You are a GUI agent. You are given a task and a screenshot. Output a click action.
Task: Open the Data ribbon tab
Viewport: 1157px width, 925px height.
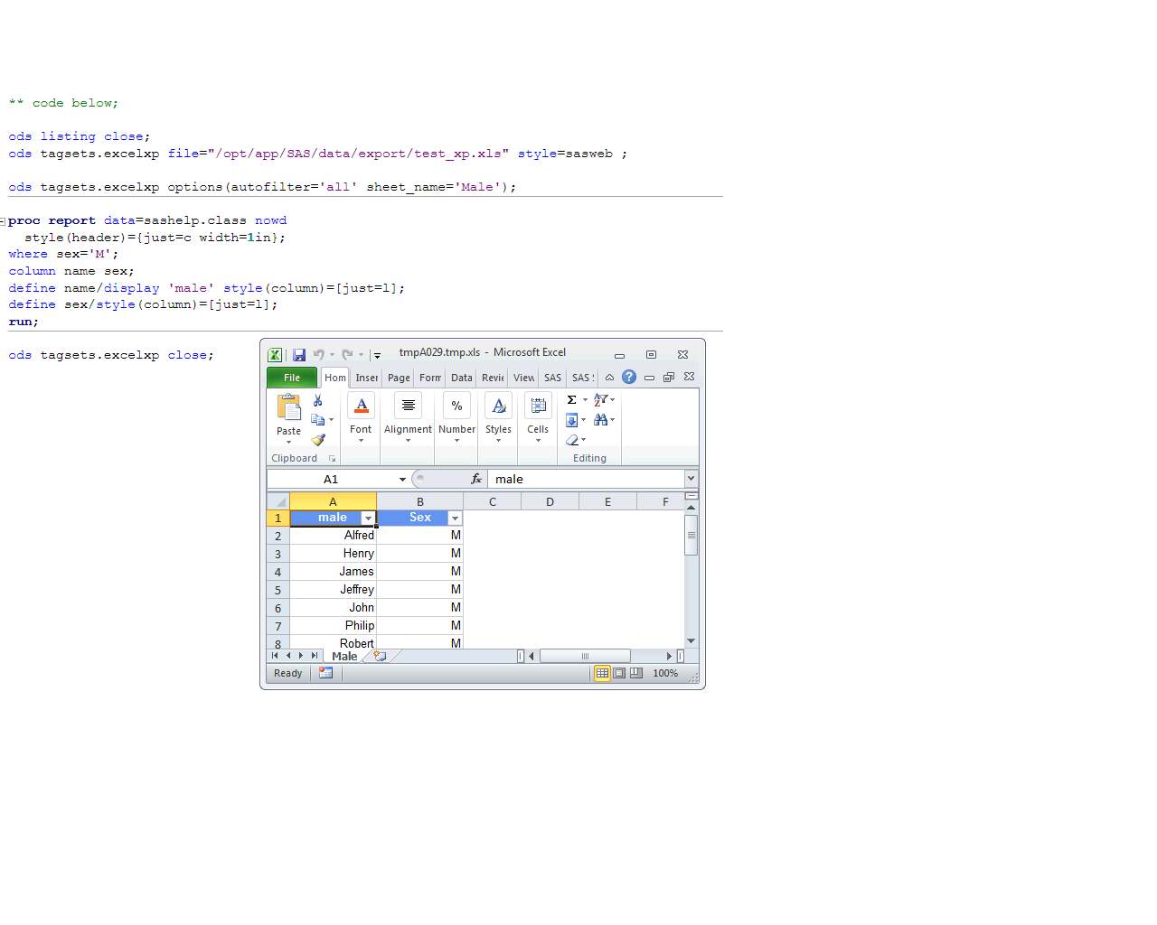click(461, 378)
